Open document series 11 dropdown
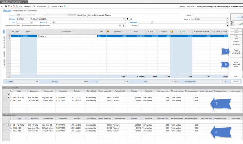243x144 pixels. [x=44, y=15]
